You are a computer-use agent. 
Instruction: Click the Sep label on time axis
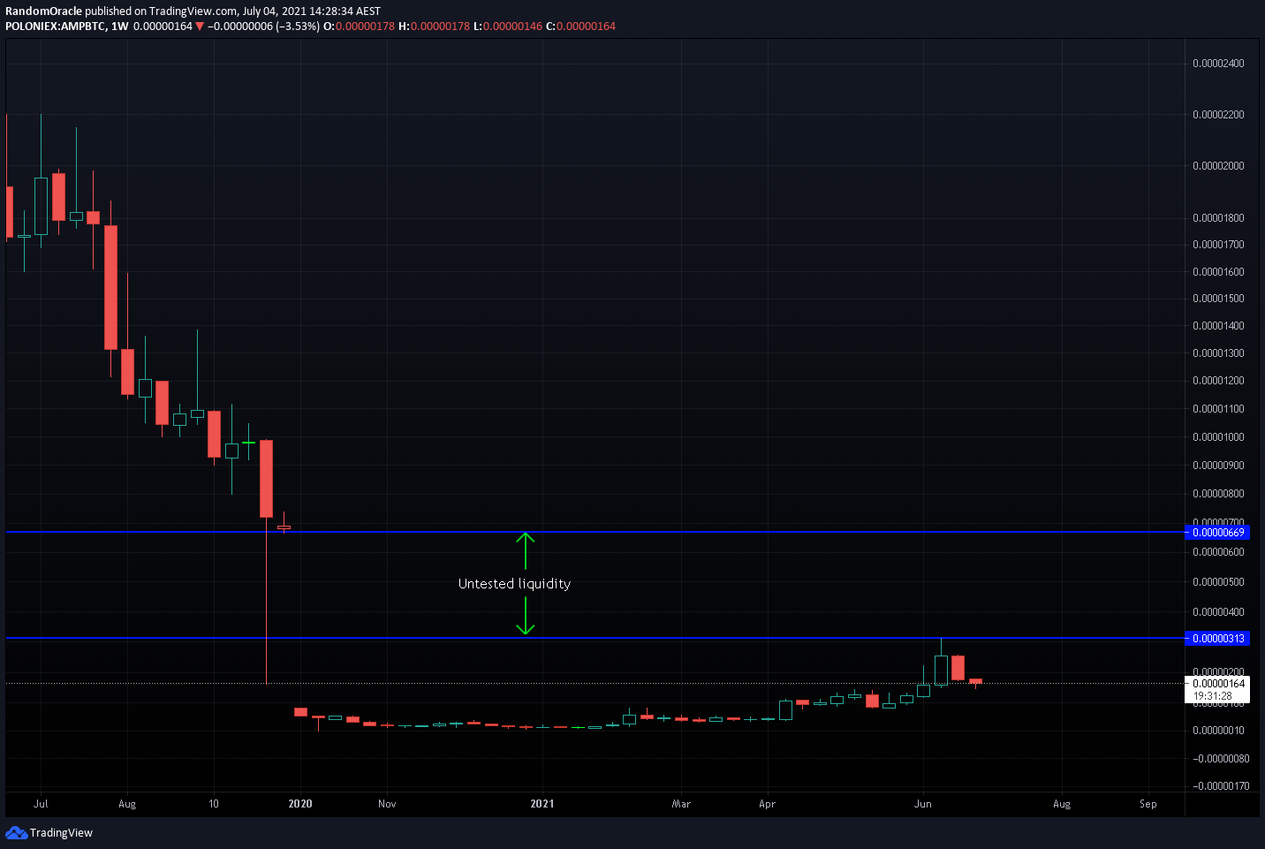pyautogui.click(x=1148, y=804)
